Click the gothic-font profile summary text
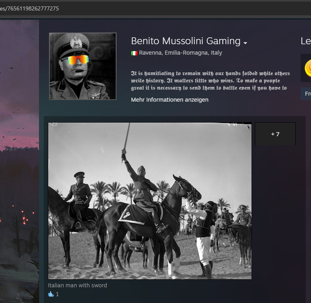 (210, 81)
